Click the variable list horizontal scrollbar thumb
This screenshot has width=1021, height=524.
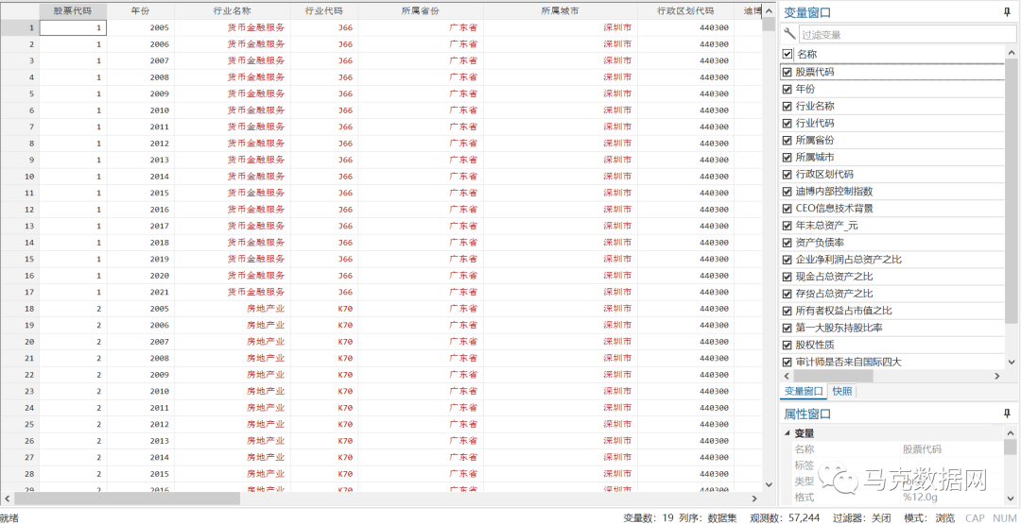click(x=833, y=376)
